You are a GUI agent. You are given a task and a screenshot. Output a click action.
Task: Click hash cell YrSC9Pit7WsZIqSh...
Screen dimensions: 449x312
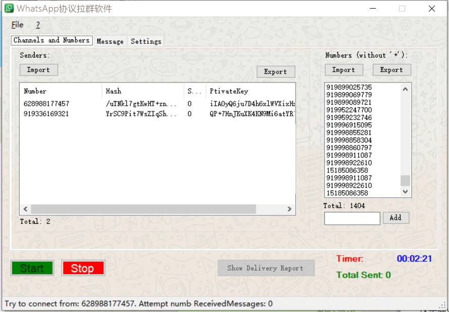[141, 114]
